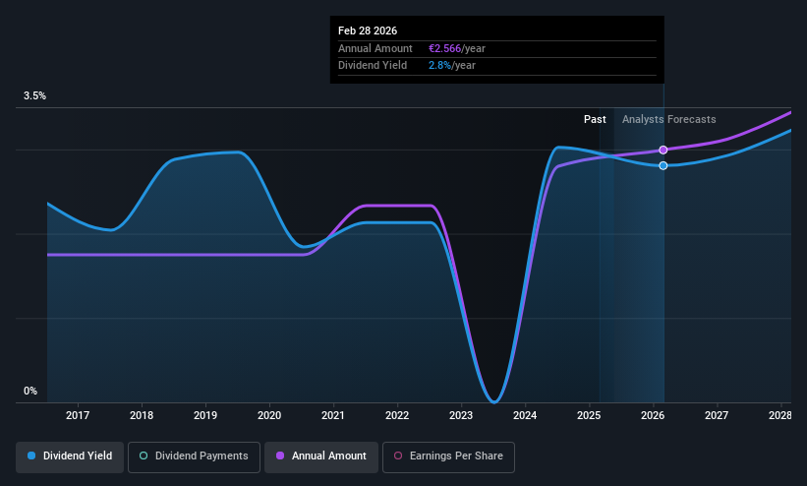
Task: Click the Feb 28 2026 tooltip date
Action: pos(368,30)
